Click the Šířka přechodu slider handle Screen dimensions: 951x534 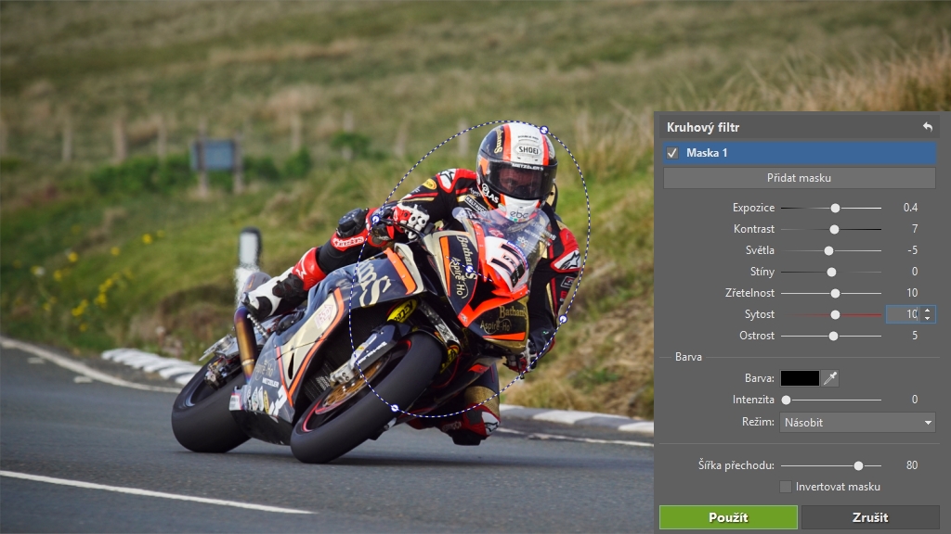click(858, 465)
